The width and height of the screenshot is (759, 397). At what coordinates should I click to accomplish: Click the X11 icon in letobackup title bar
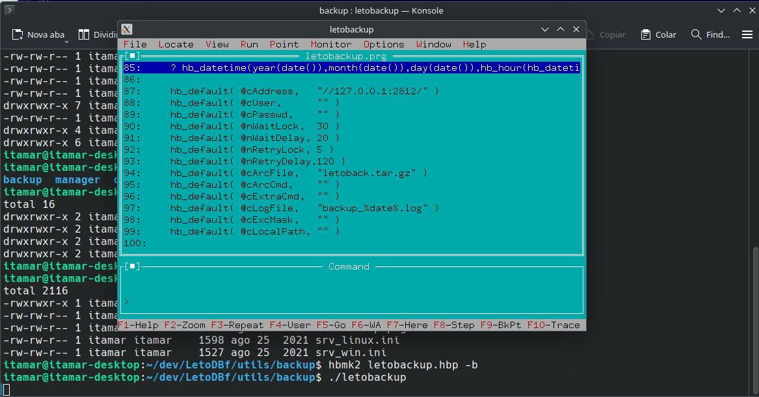coord(127,29)
